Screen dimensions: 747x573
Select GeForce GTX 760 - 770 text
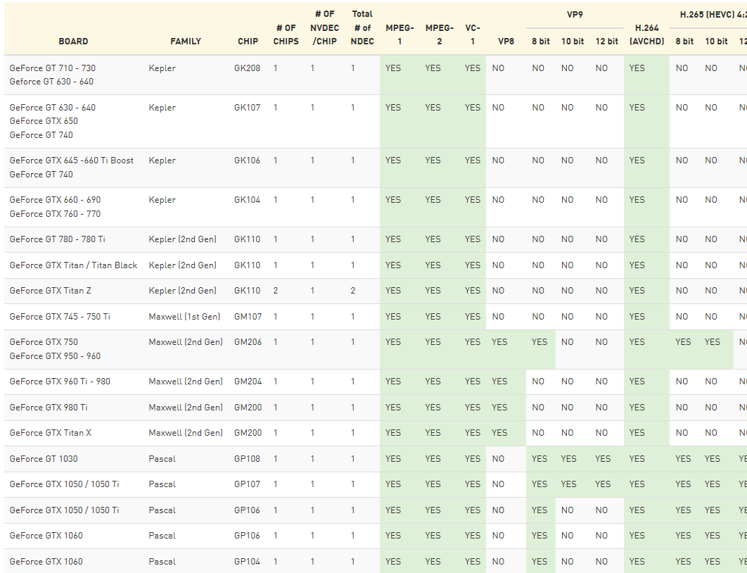click(56, 214)
